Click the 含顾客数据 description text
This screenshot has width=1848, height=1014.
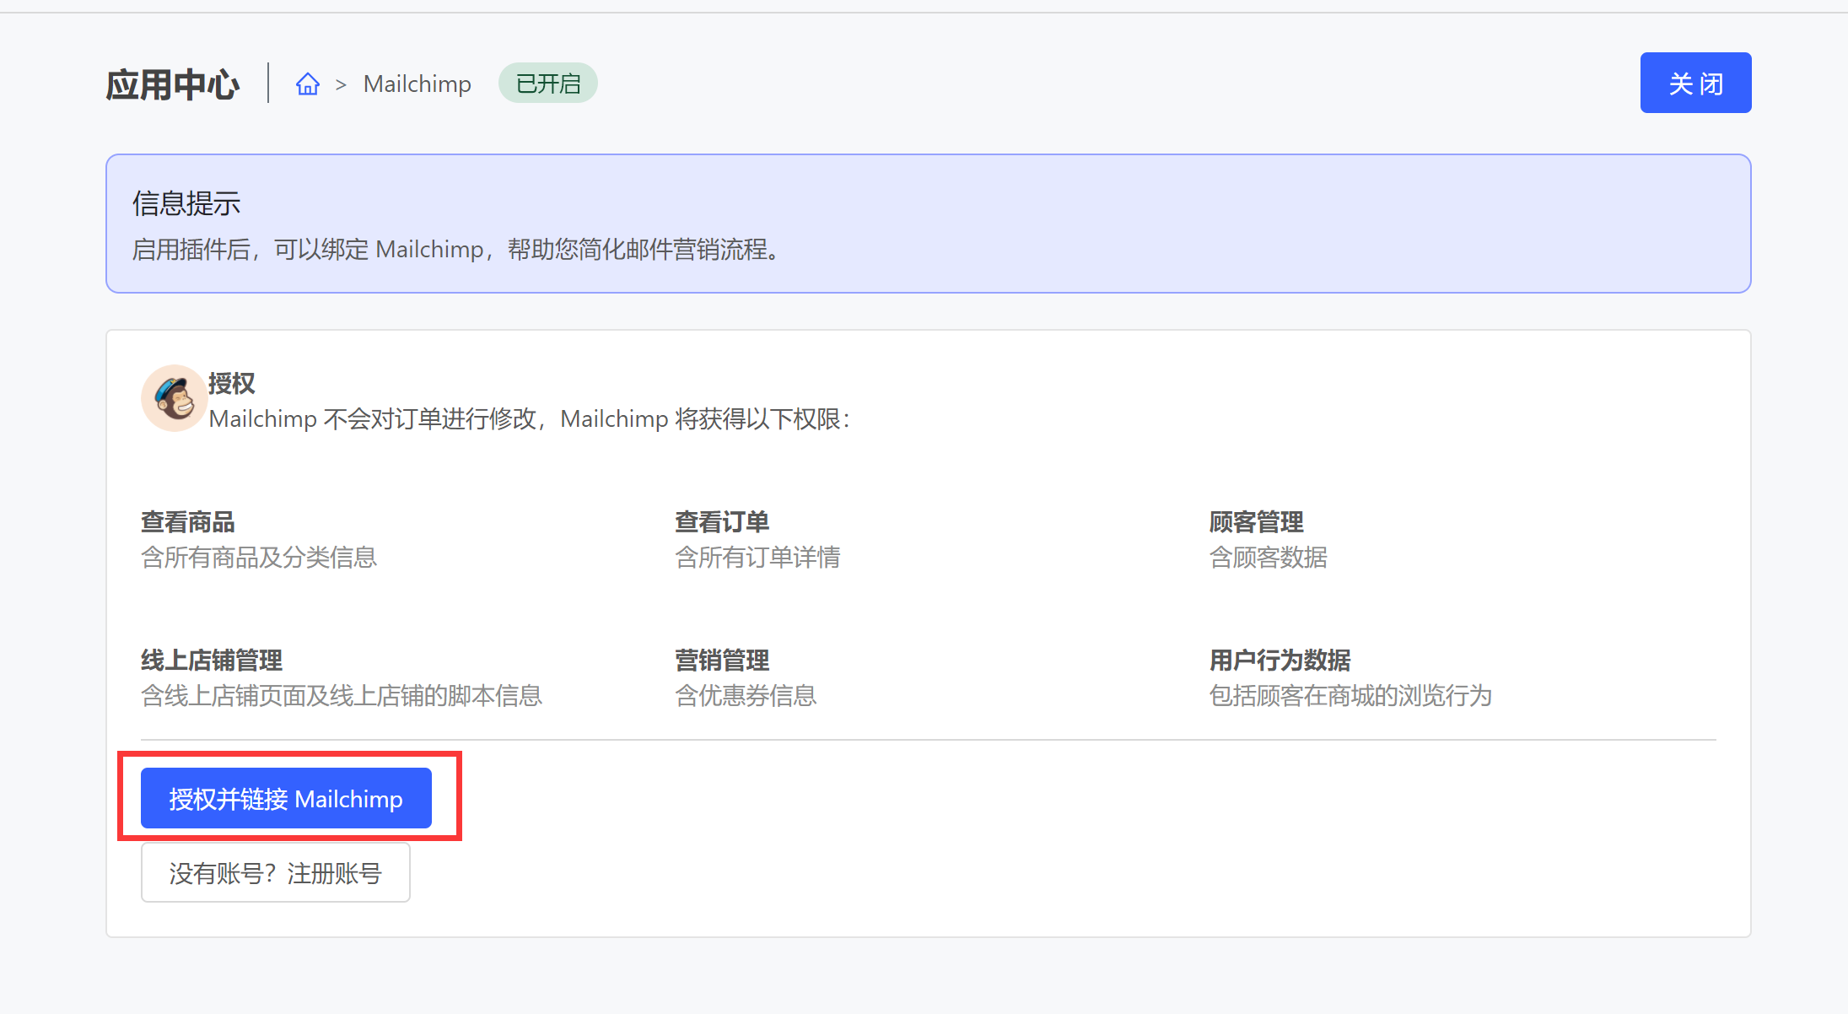(1268, 558)
